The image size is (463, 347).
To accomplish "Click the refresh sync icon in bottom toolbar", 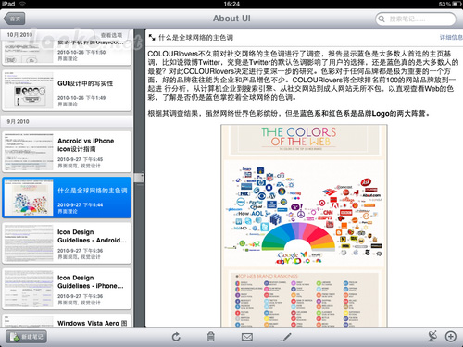I will 176,337.
